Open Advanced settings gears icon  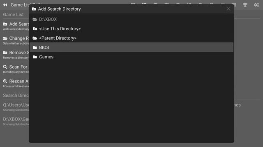point(256,5)
